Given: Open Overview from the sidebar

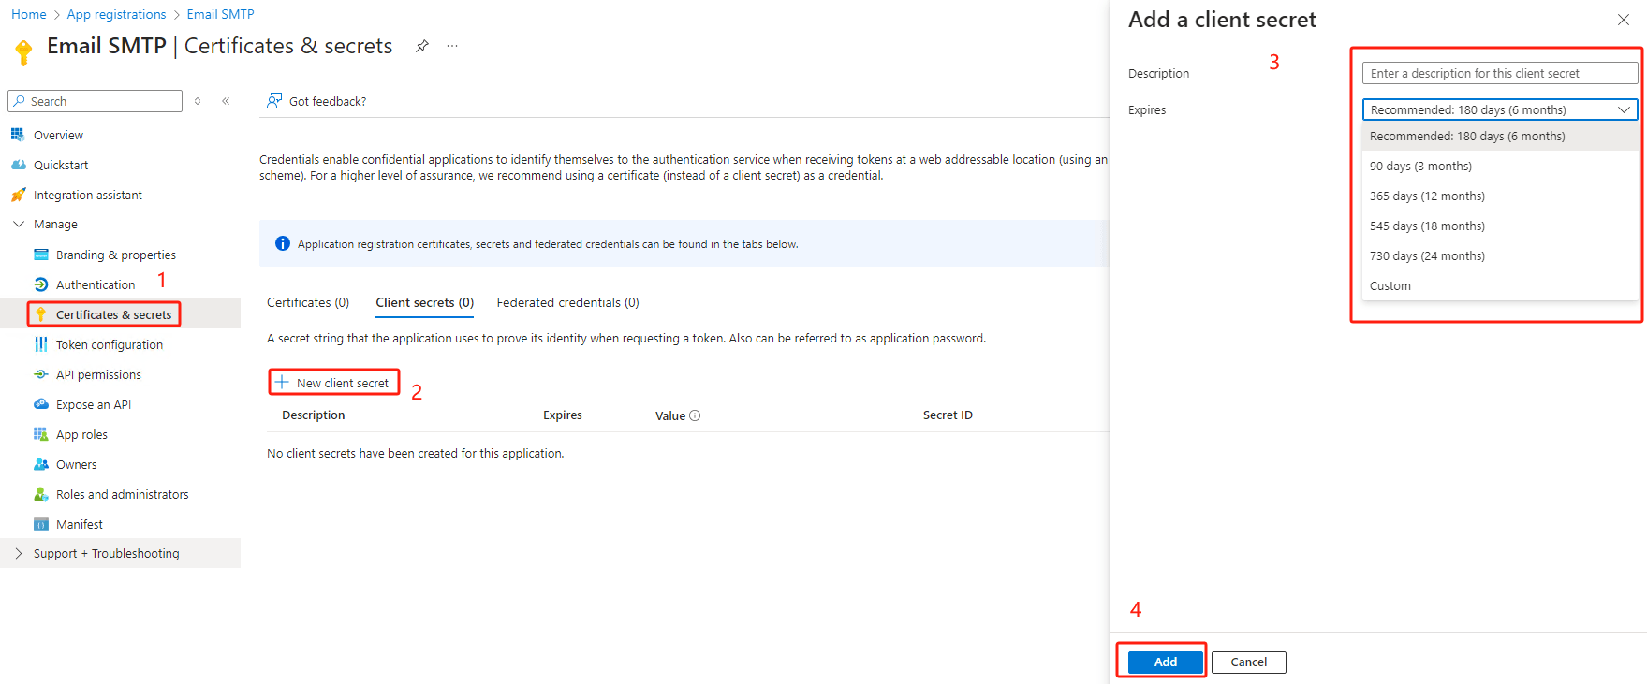Looking at the screenshot, I should (x=58, y=136).
